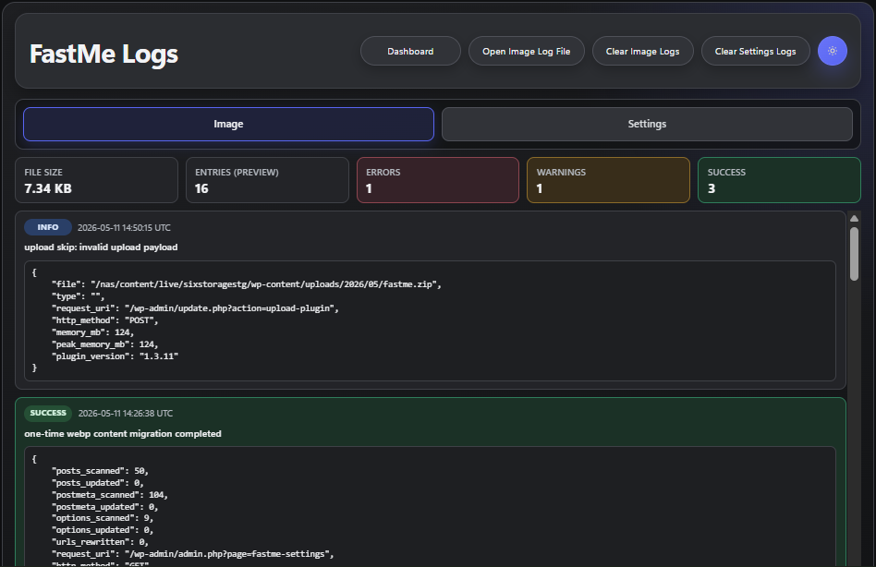This screenshot has height=567, width=876.
Task: Click Open Image Log File button
Action: coord(527,51)
